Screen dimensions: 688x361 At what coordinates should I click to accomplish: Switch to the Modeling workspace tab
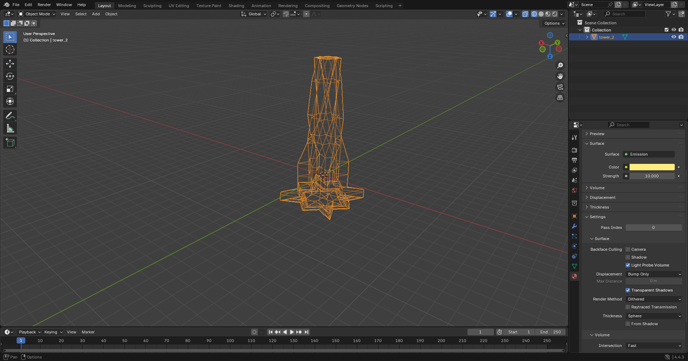127,6
